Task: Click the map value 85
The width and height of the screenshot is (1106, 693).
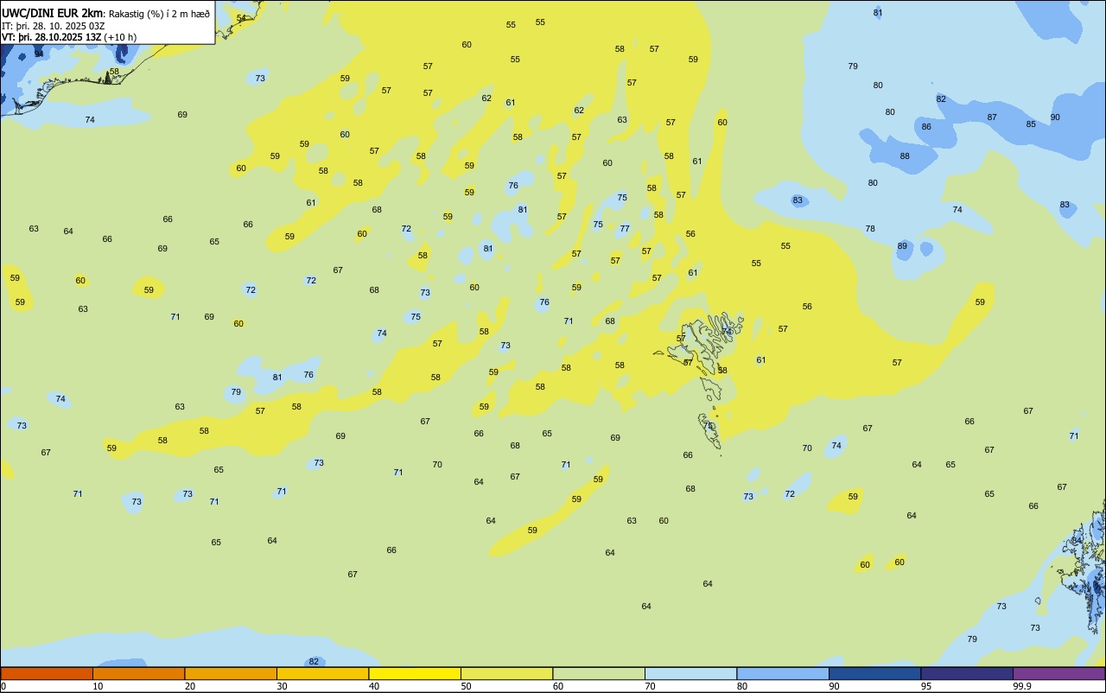Action: coord(1031,124)
